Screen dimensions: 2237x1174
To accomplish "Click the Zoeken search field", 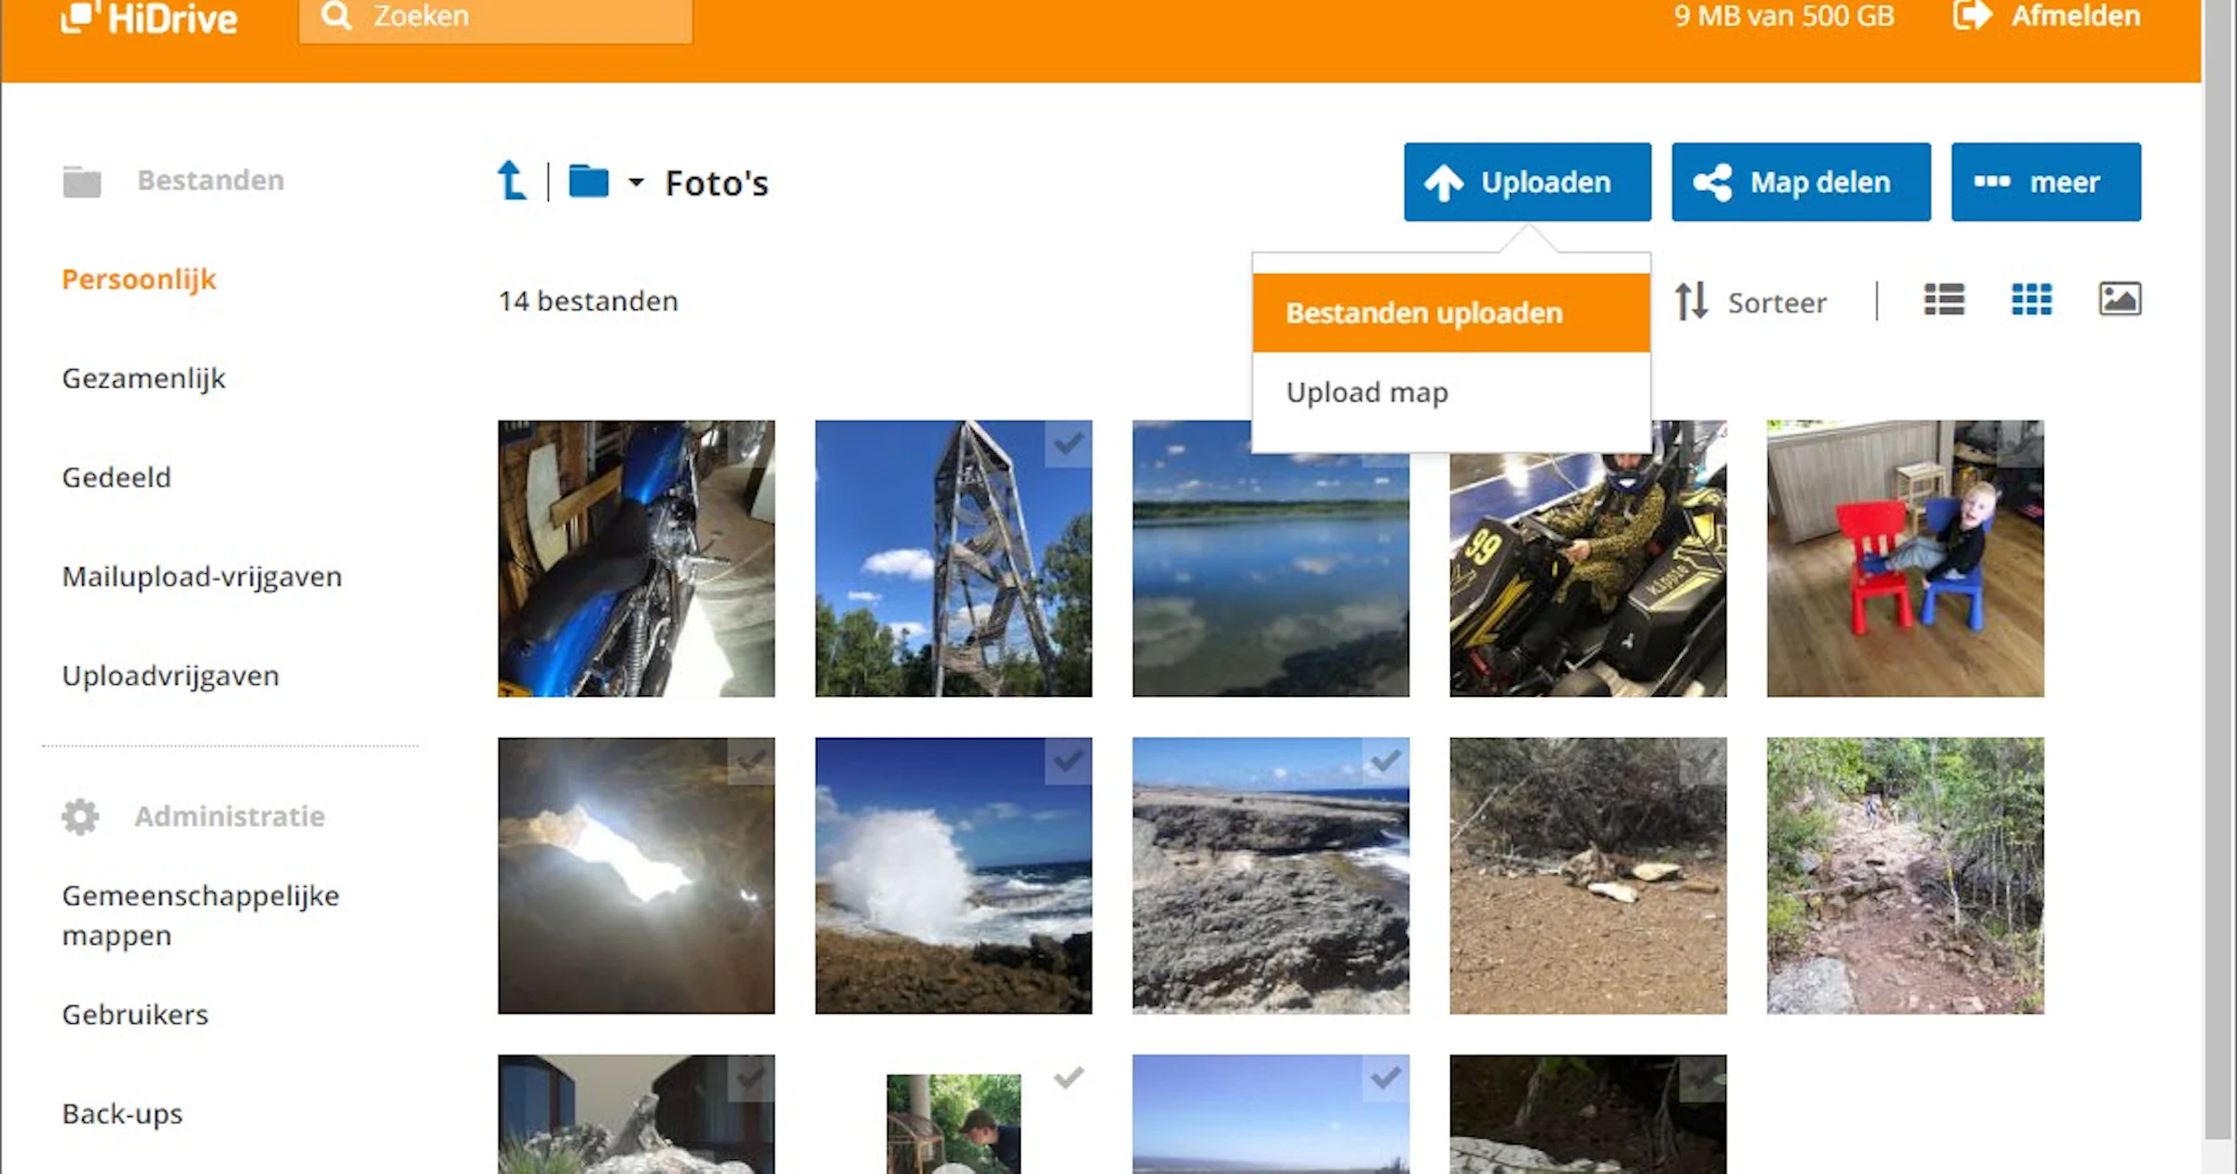I will [495, 19].
